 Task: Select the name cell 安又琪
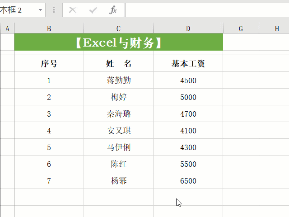click(x=118, y=131)
